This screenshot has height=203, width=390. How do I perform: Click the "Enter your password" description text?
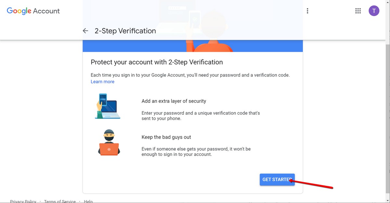pyautogui.click(x=201, y=116)
